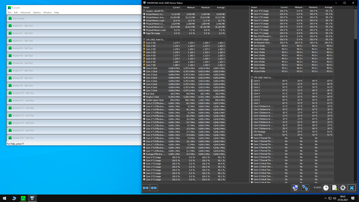Select the On-Demand Clock ... row
Screen dimensions: 359x202
click(292, 43)
